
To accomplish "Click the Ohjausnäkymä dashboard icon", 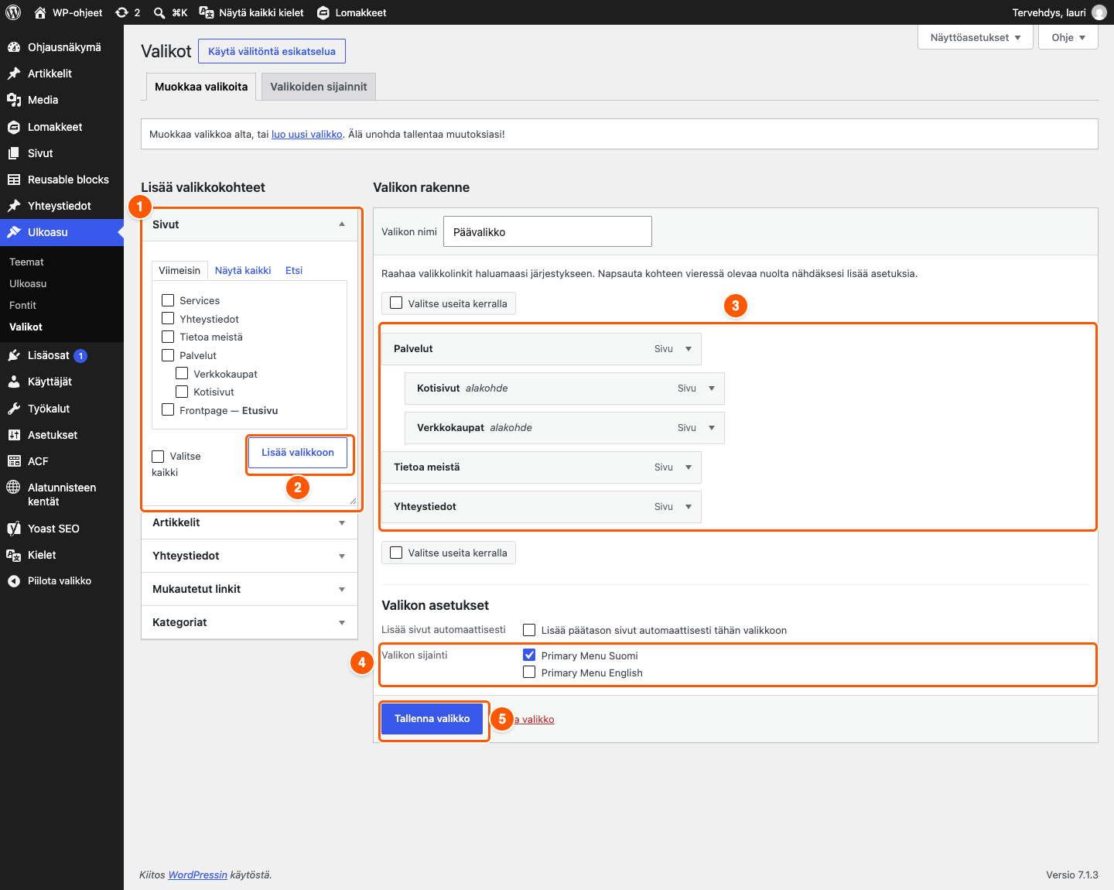I will (x=14, y=47).
